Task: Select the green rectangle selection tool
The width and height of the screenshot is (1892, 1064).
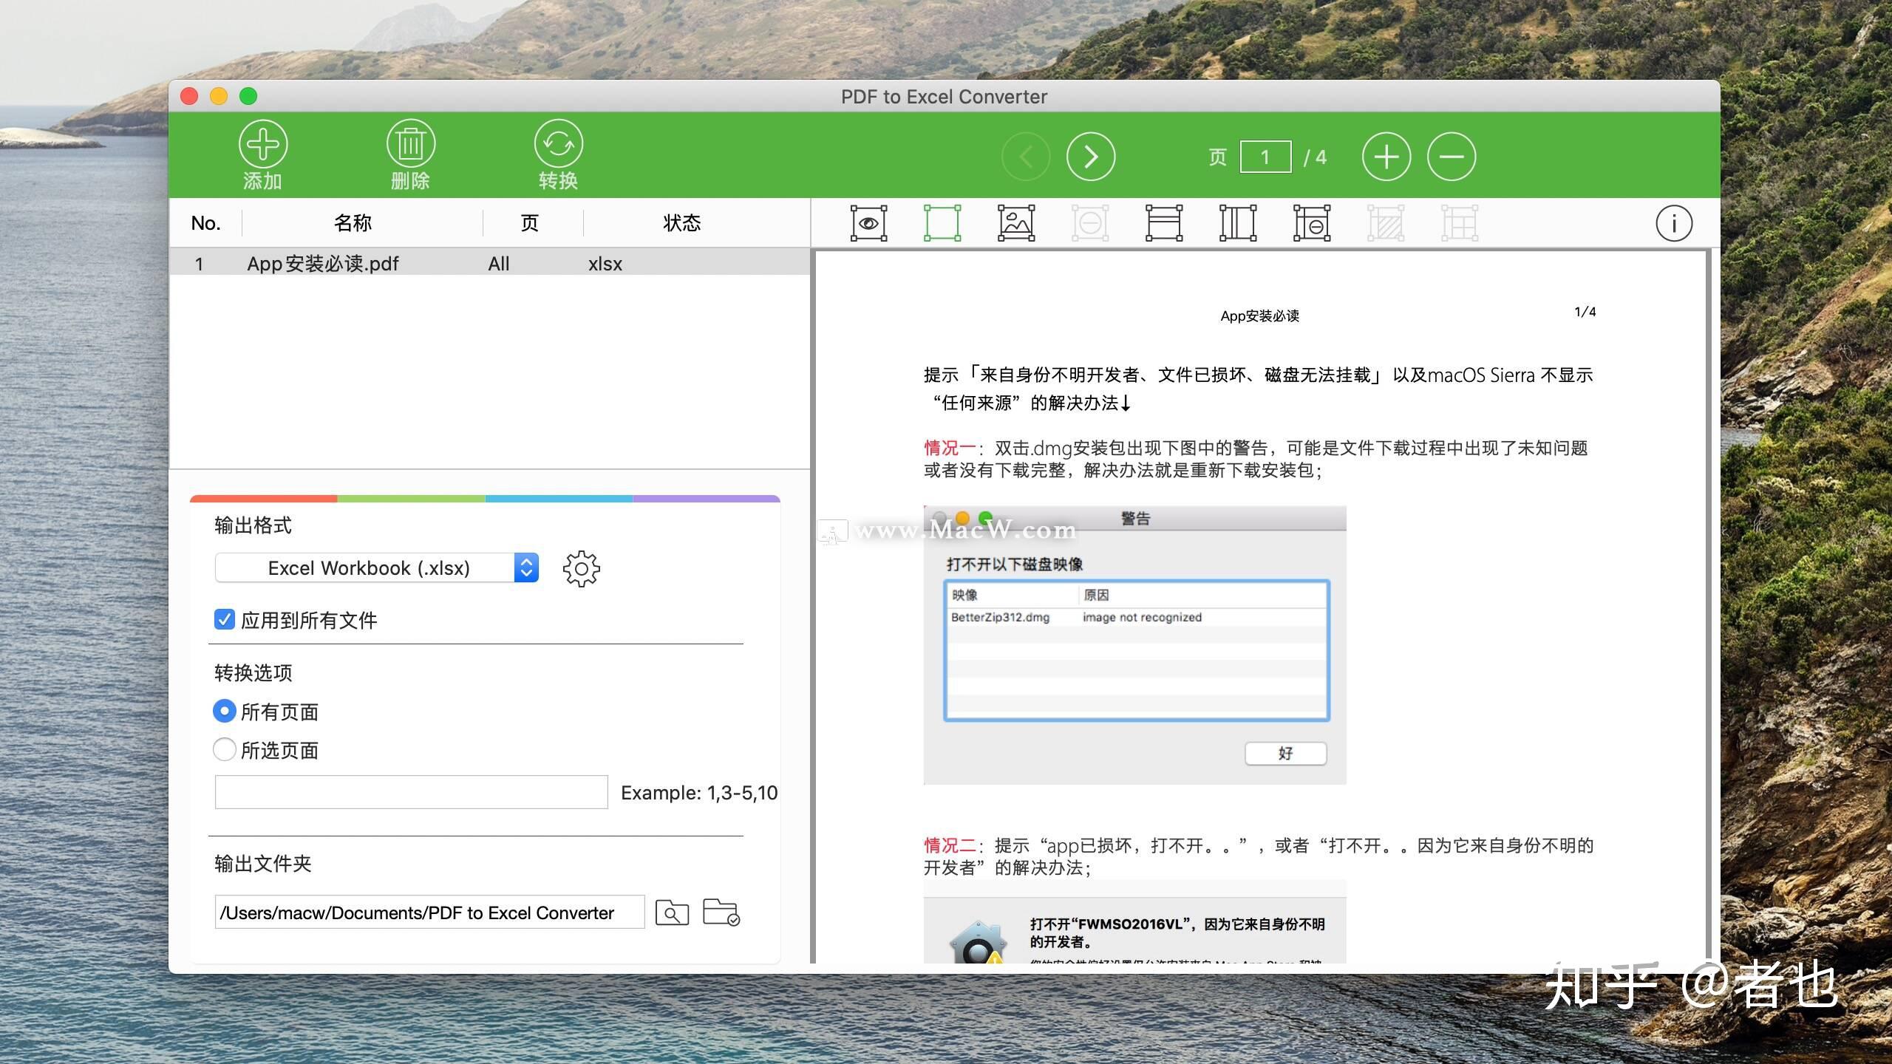Action: point(942,223)
